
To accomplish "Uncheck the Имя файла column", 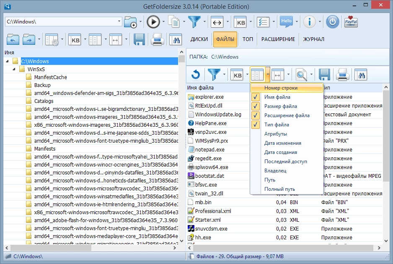I will [287, 97].
